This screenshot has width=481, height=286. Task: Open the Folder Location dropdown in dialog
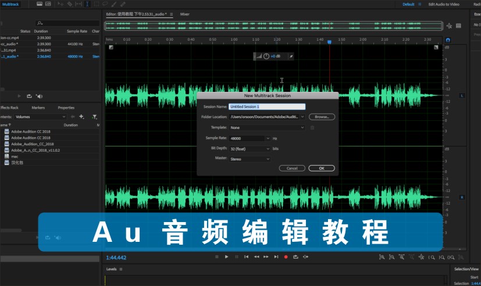[x=302, y=117]
